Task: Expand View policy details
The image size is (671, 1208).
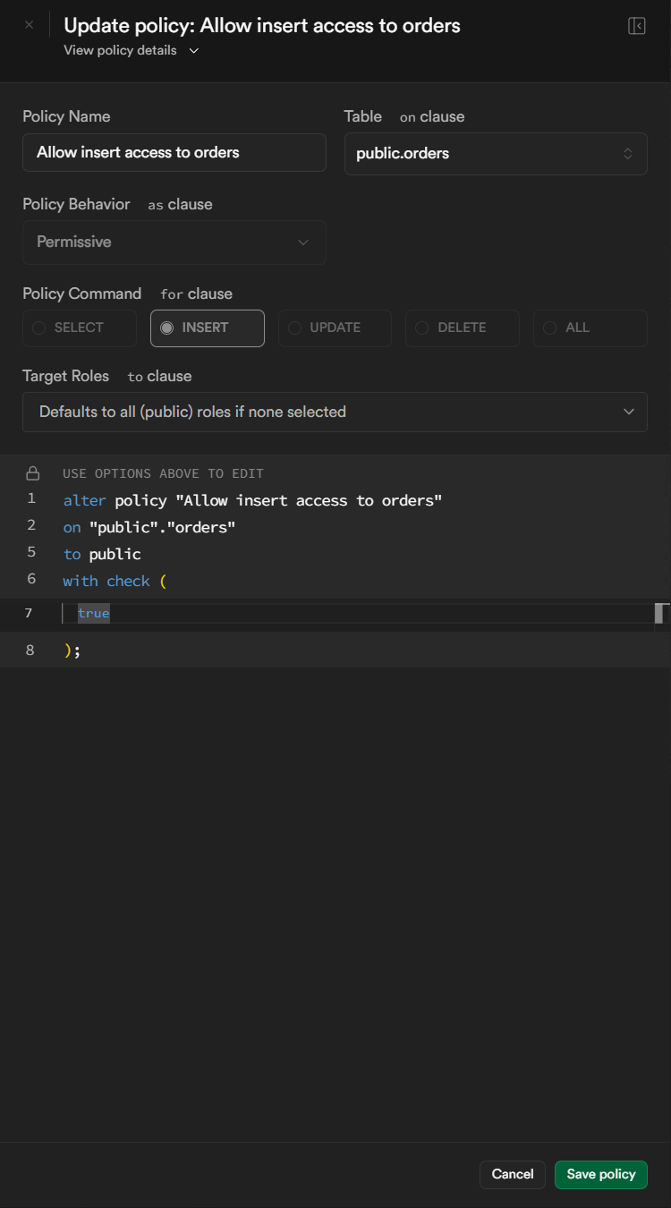Action: pyautogui.click(x=131, y=50)
